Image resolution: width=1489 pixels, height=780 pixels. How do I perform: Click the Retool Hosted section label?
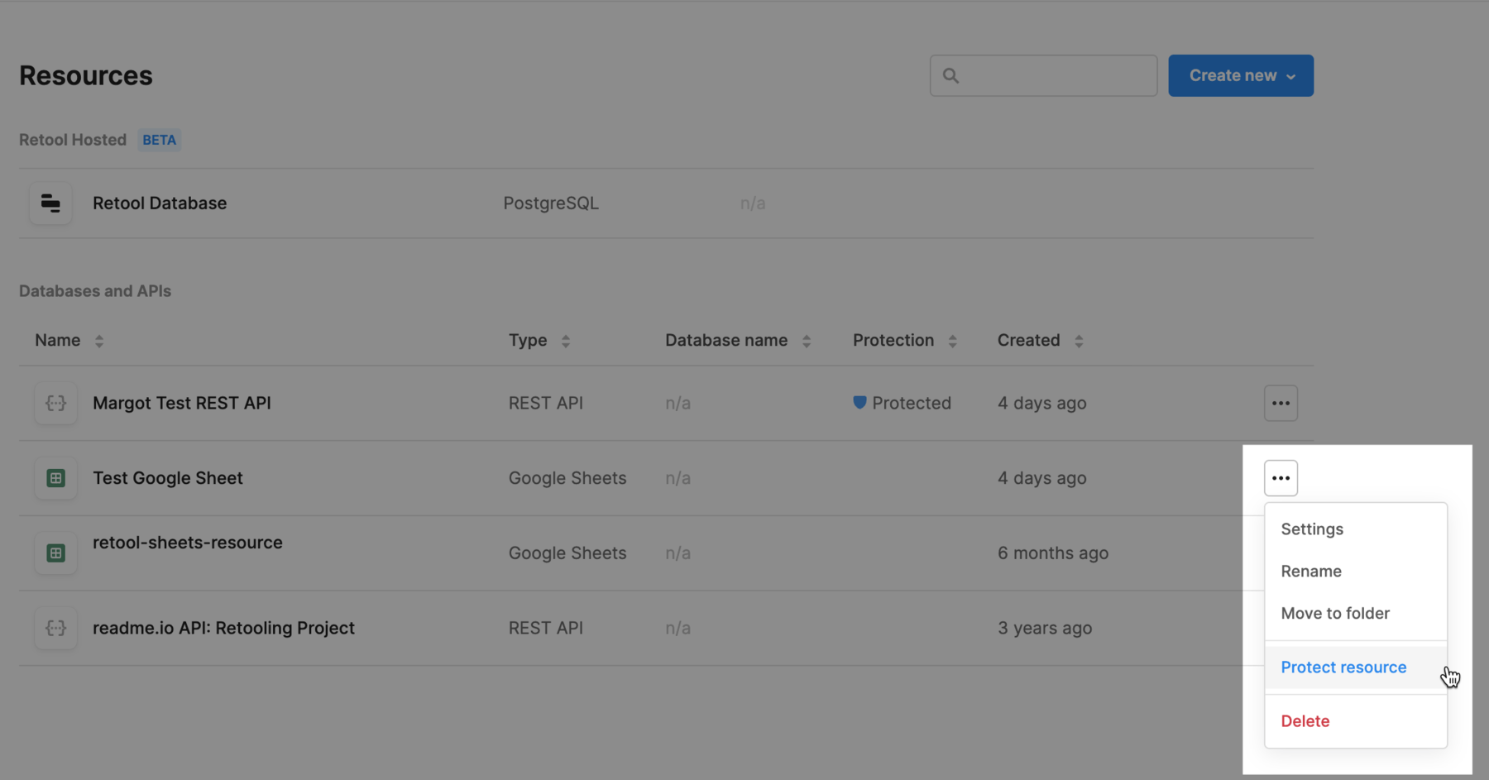(73, 140)
